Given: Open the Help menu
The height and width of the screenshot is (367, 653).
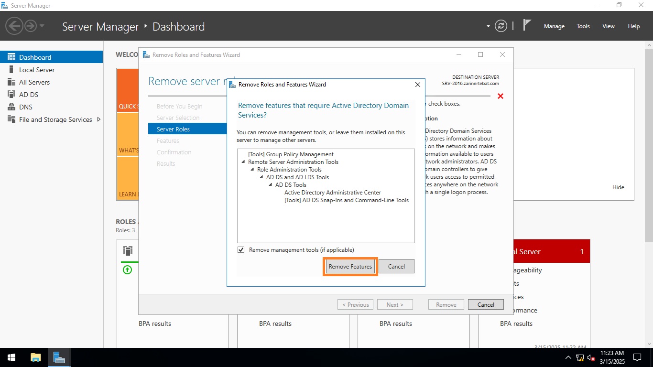Looking at the screenshot, I should coord(634,26).
